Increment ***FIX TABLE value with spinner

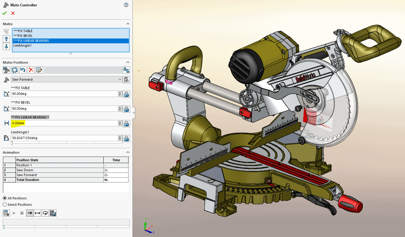pyautogui.click(x=120, y=92)
